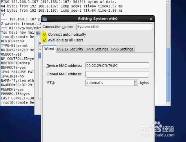The image size is (186, 142).
Task: Click the BOOTPROTO=dhcp line in terminal
Action: (x=15, y=63)
